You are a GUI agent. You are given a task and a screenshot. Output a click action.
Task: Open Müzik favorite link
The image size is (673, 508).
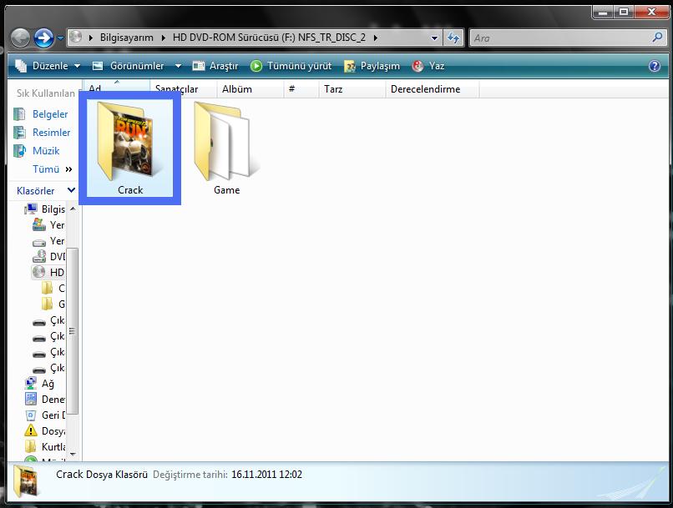[x=37, y=151]
